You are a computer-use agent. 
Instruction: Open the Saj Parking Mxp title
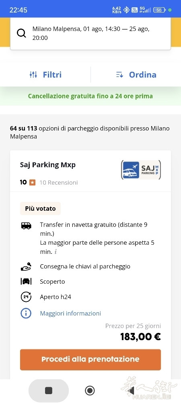[x=48, y=165]
